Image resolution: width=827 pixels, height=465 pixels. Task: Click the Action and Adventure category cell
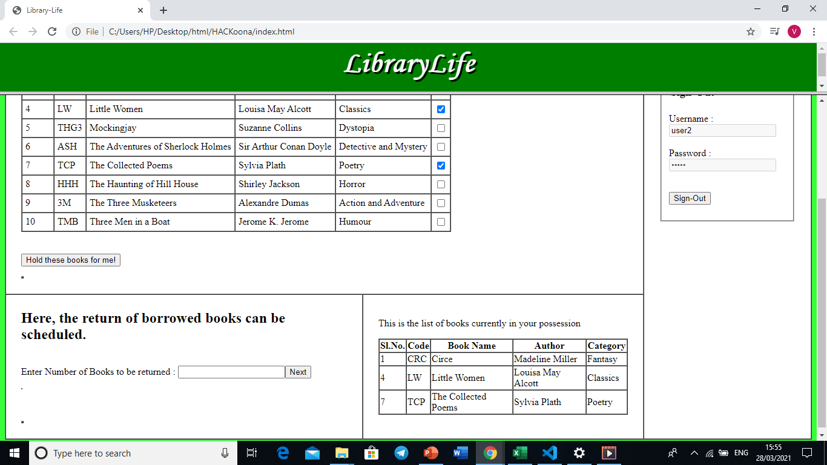(383, 203)
